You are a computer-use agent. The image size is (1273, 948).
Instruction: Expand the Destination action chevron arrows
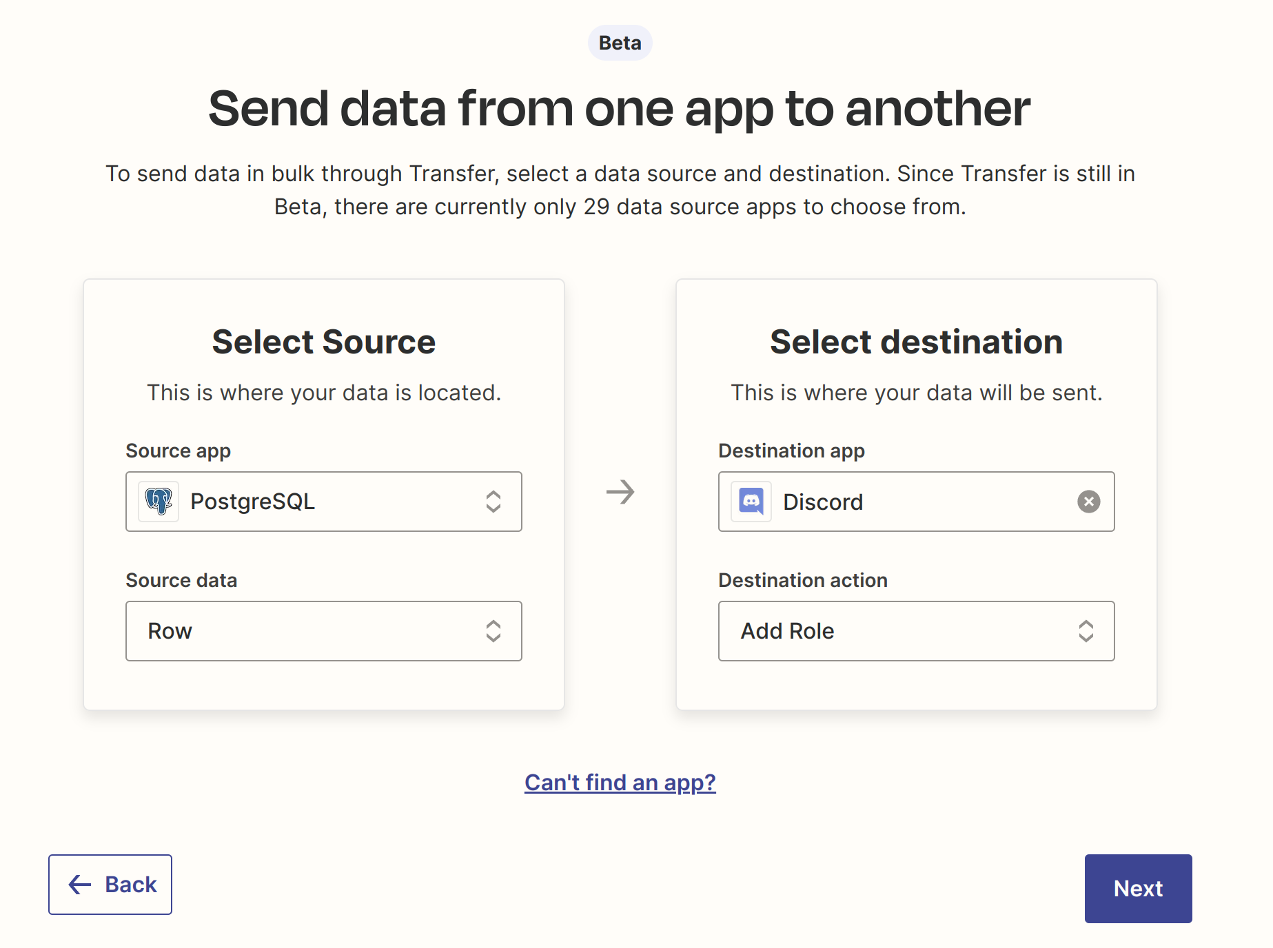coord(1086,631)
